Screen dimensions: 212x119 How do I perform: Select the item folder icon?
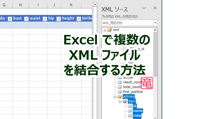pos(125,101)
